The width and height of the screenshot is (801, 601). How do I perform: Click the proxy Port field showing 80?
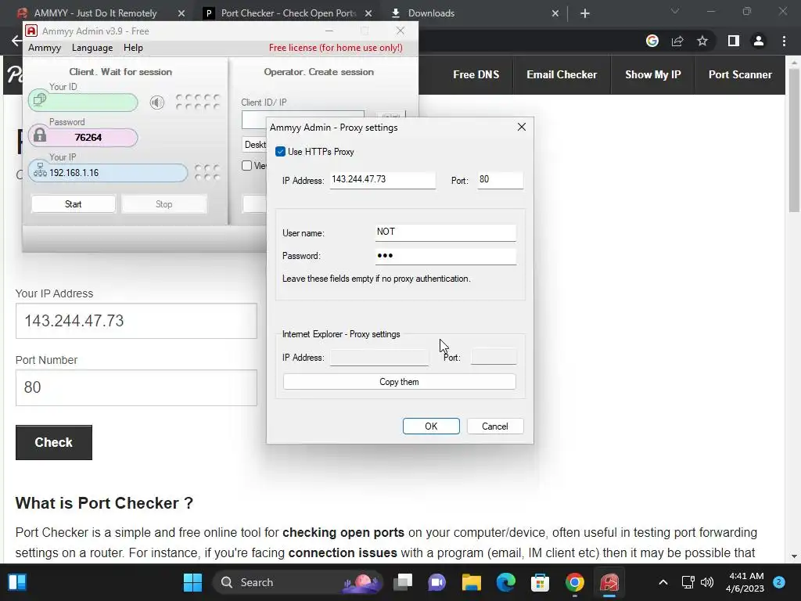pyautogui.click(x=500, y=180)
